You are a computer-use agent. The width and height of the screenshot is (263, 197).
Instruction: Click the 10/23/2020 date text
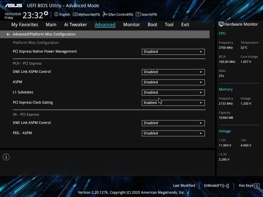click(13, 14)
